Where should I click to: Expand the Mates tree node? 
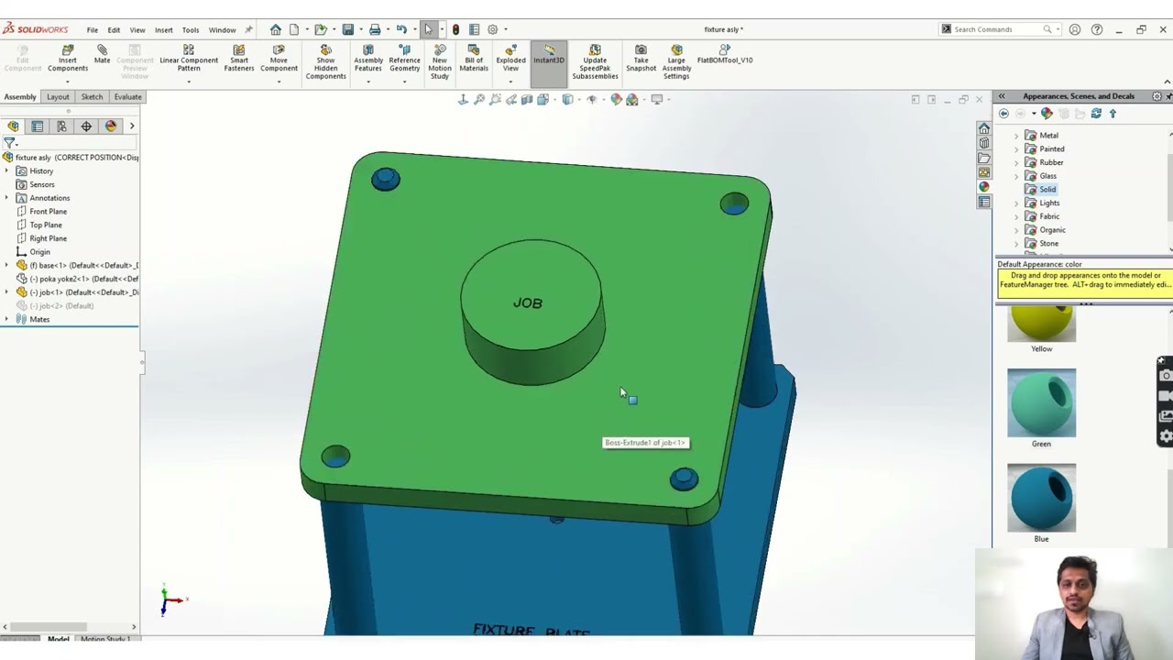point(7,319)
